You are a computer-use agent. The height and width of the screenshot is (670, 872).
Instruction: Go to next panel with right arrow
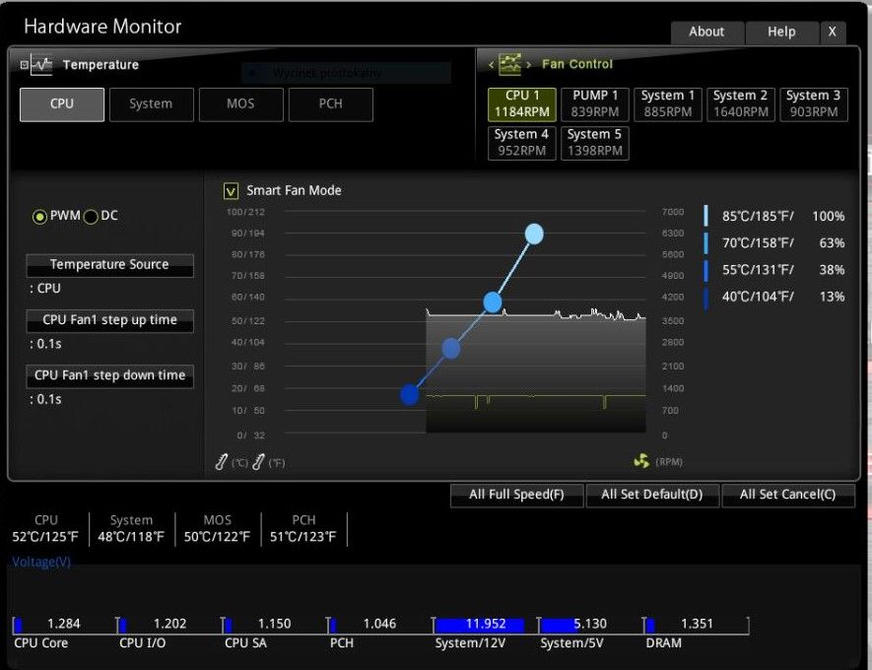[528, 64]
